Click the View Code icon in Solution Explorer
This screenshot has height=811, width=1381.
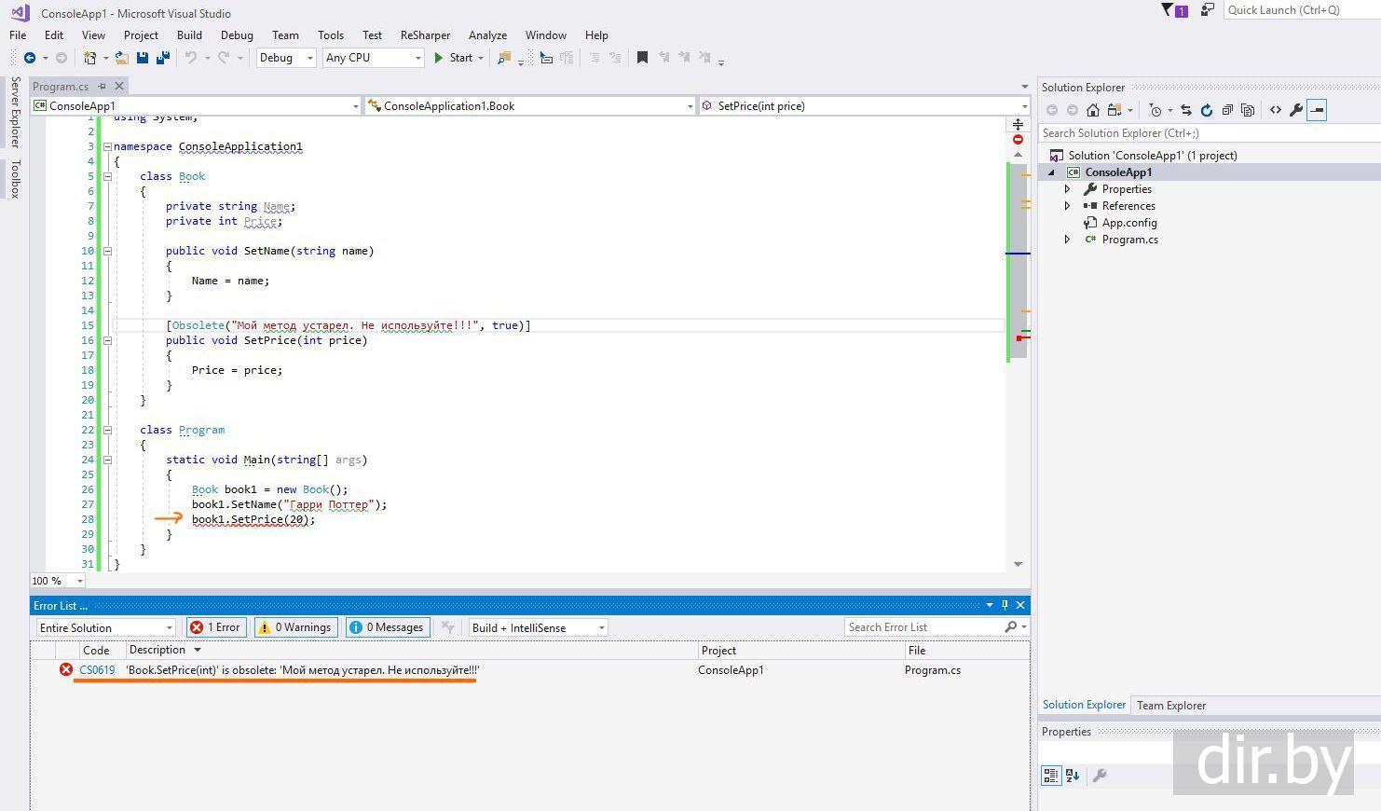pyautogui.click(x=1276, y=110)
